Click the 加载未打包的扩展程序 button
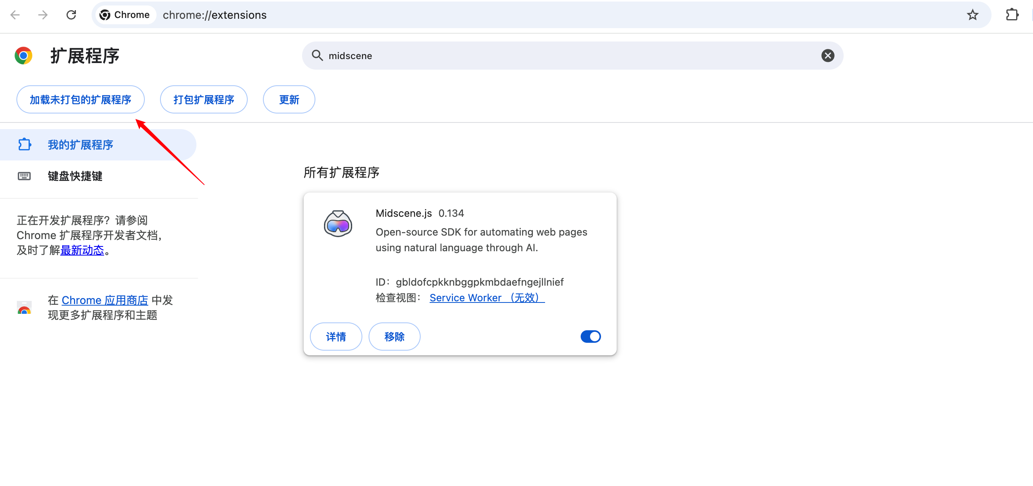 pos(80,99)
